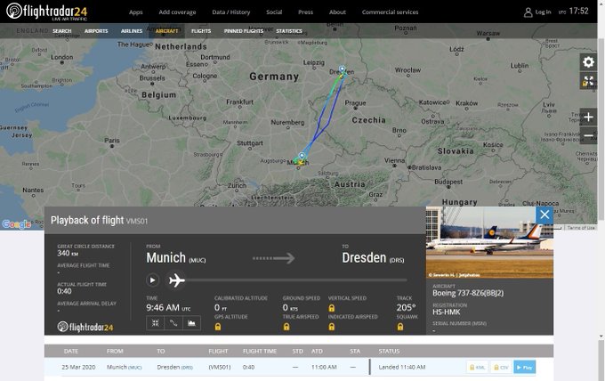The width and height of the screenshot is (605, 381).
Task: Click the Flightradar24 logo in header
Action: (46, 12)
